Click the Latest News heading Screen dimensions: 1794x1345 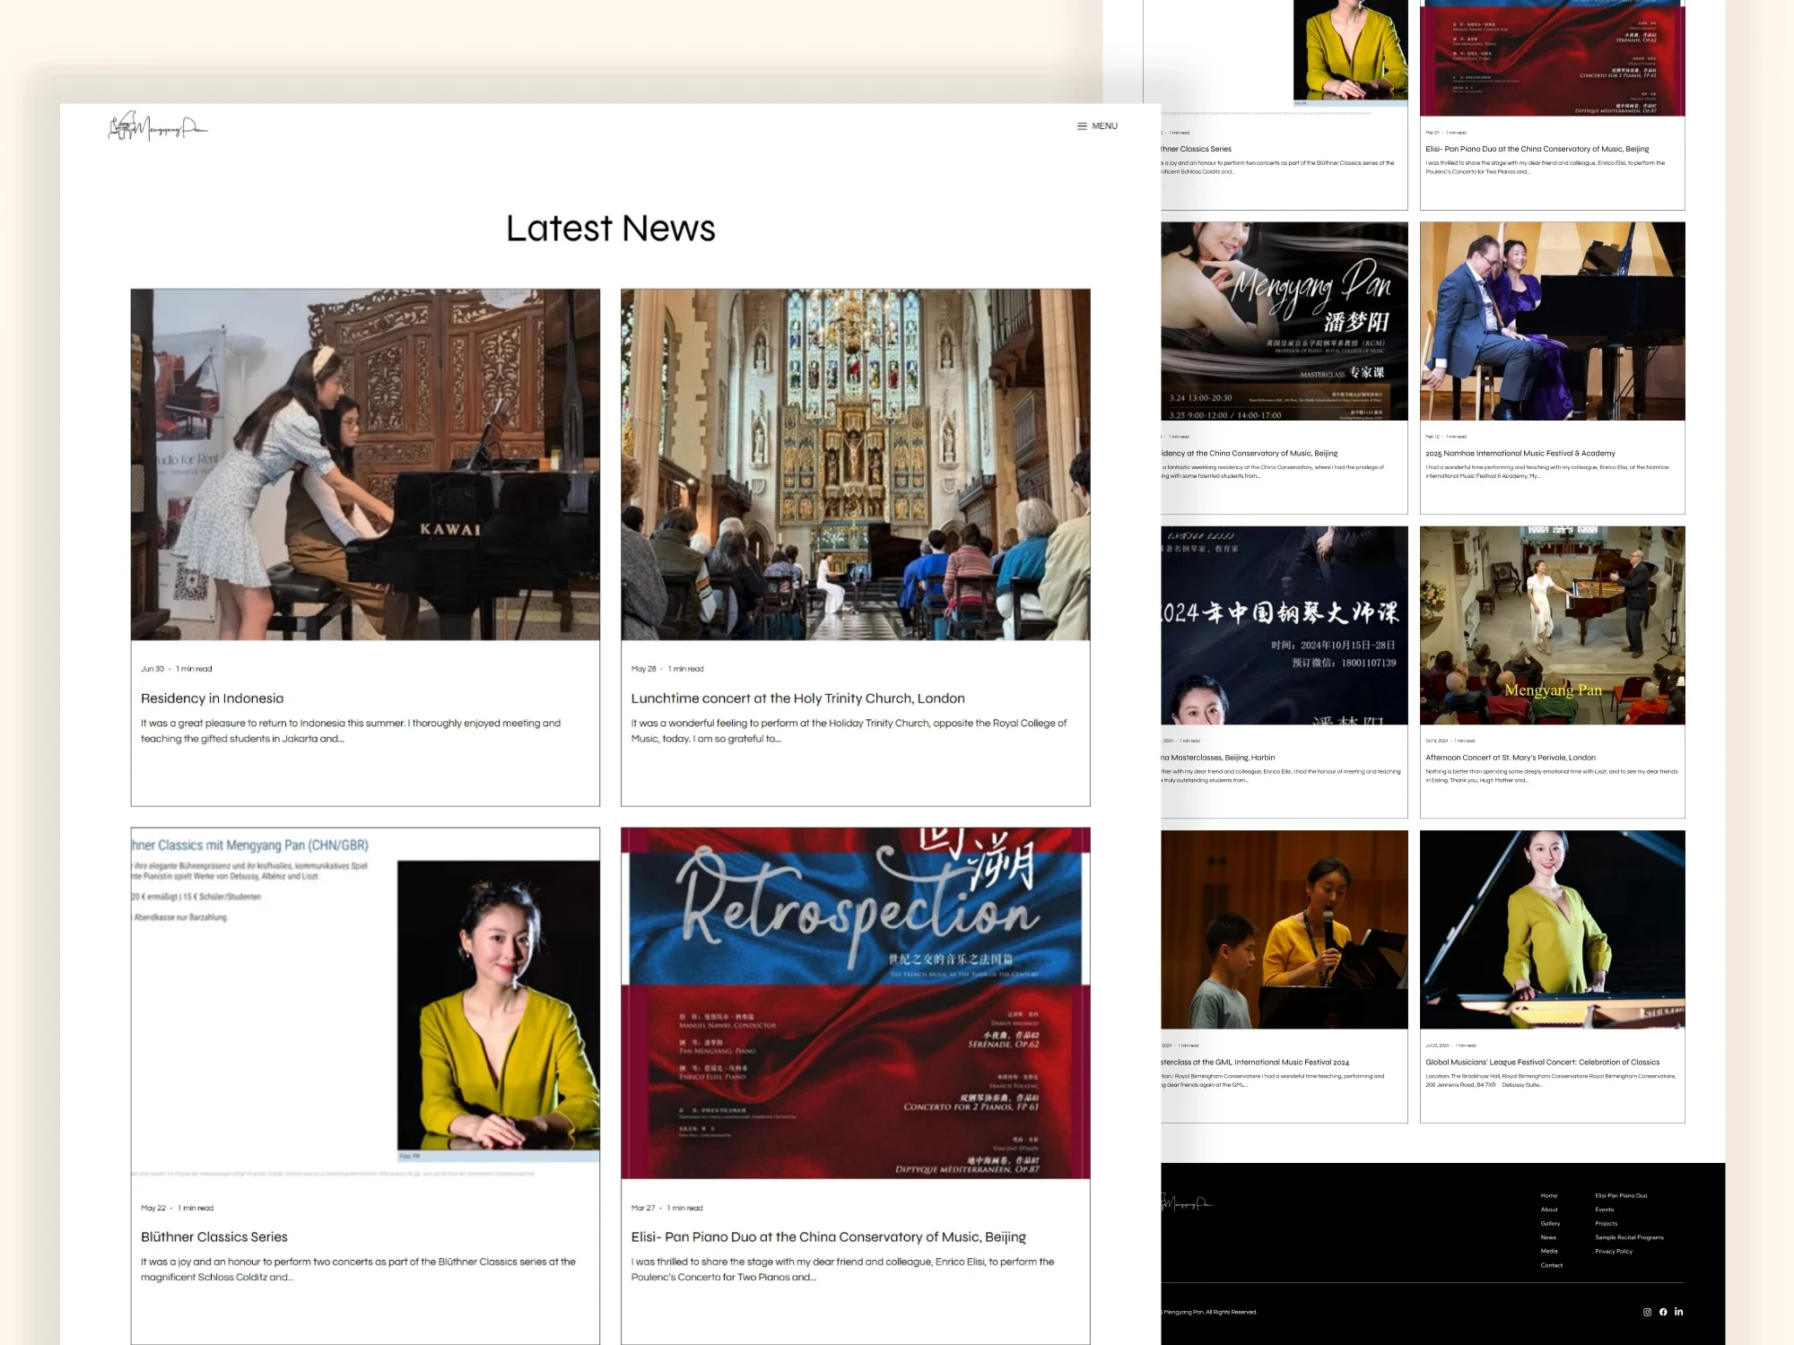click(611, 229)
